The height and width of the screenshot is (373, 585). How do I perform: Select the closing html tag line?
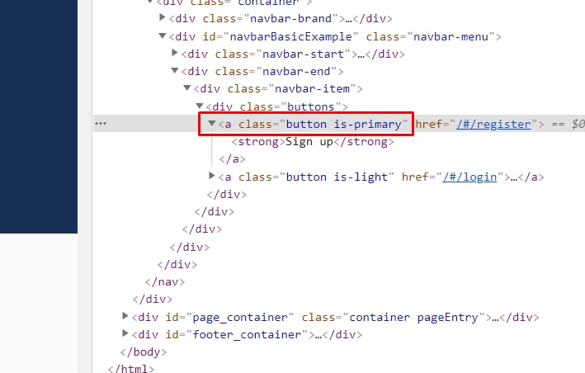coord(130,369)
